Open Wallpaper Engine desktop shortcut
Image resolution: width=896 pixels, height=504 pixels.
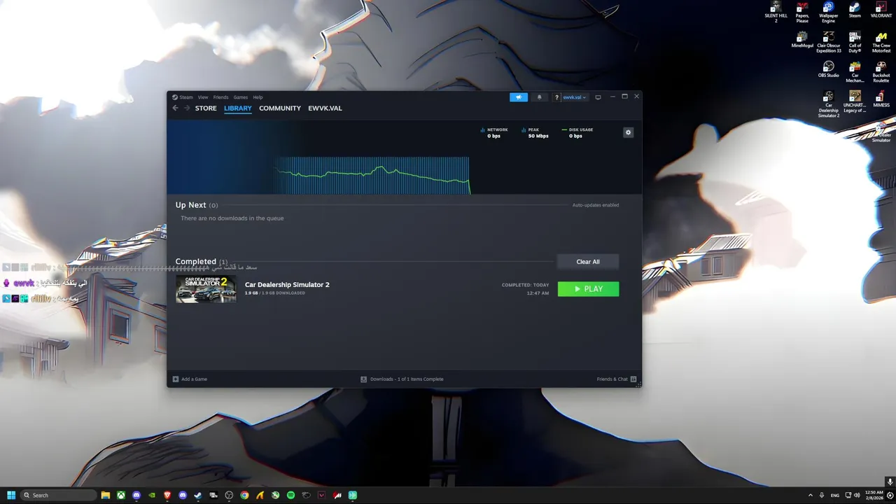pyautogui.click(x=828, y=13)
